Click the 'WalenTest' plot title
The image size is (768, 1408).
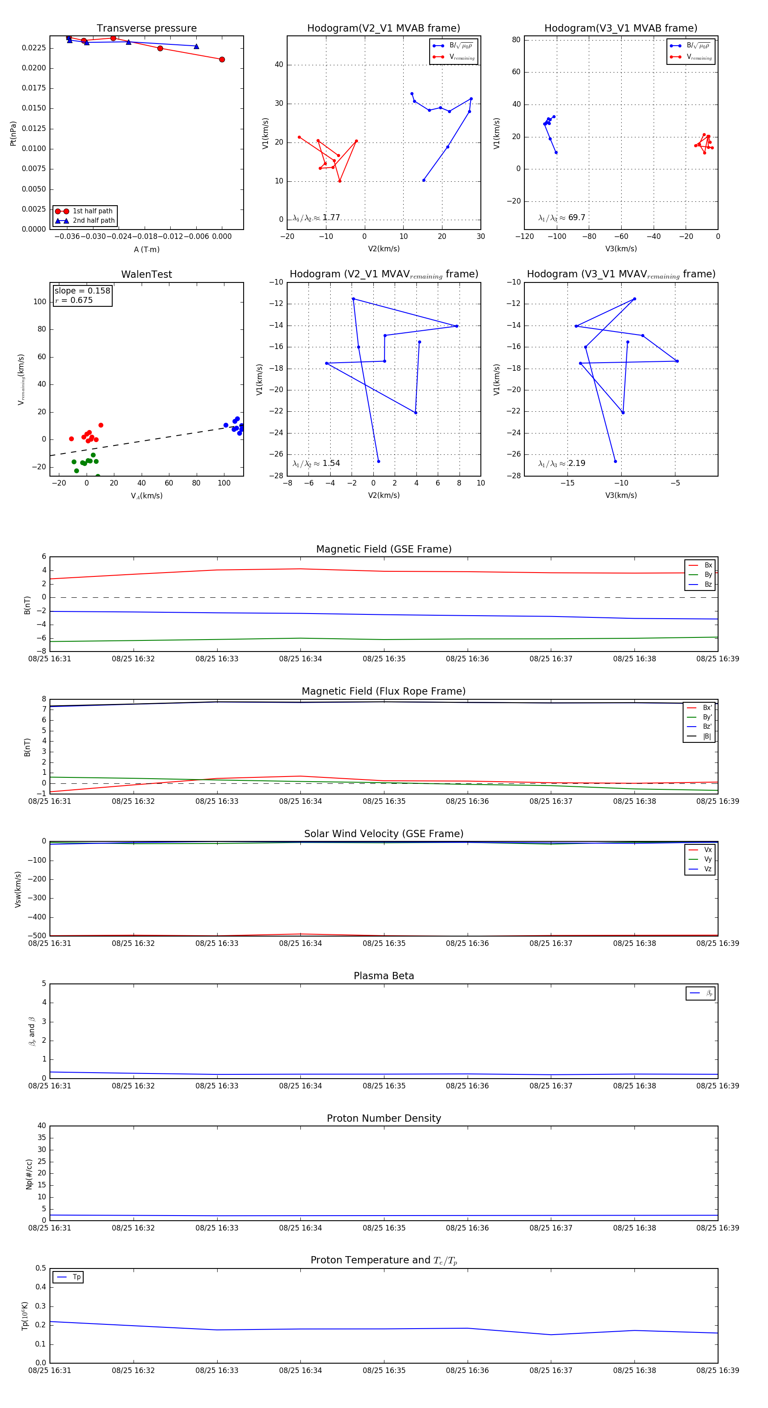146,274
